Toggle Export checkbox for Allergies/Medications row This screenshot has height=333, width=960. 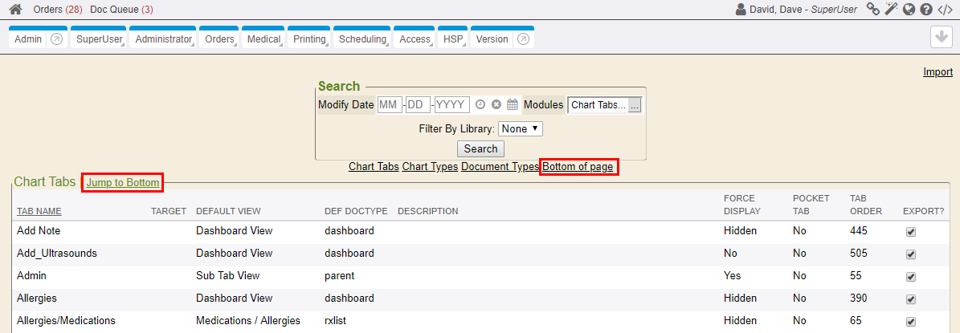click(910, 322)
